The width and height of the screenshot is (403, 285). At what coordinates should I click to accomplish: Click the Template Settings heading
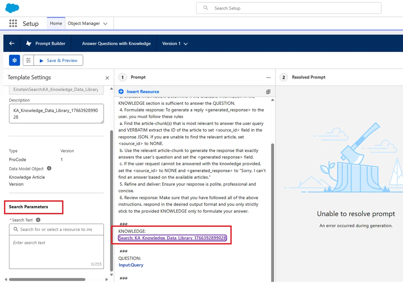[x=29, y=77]
